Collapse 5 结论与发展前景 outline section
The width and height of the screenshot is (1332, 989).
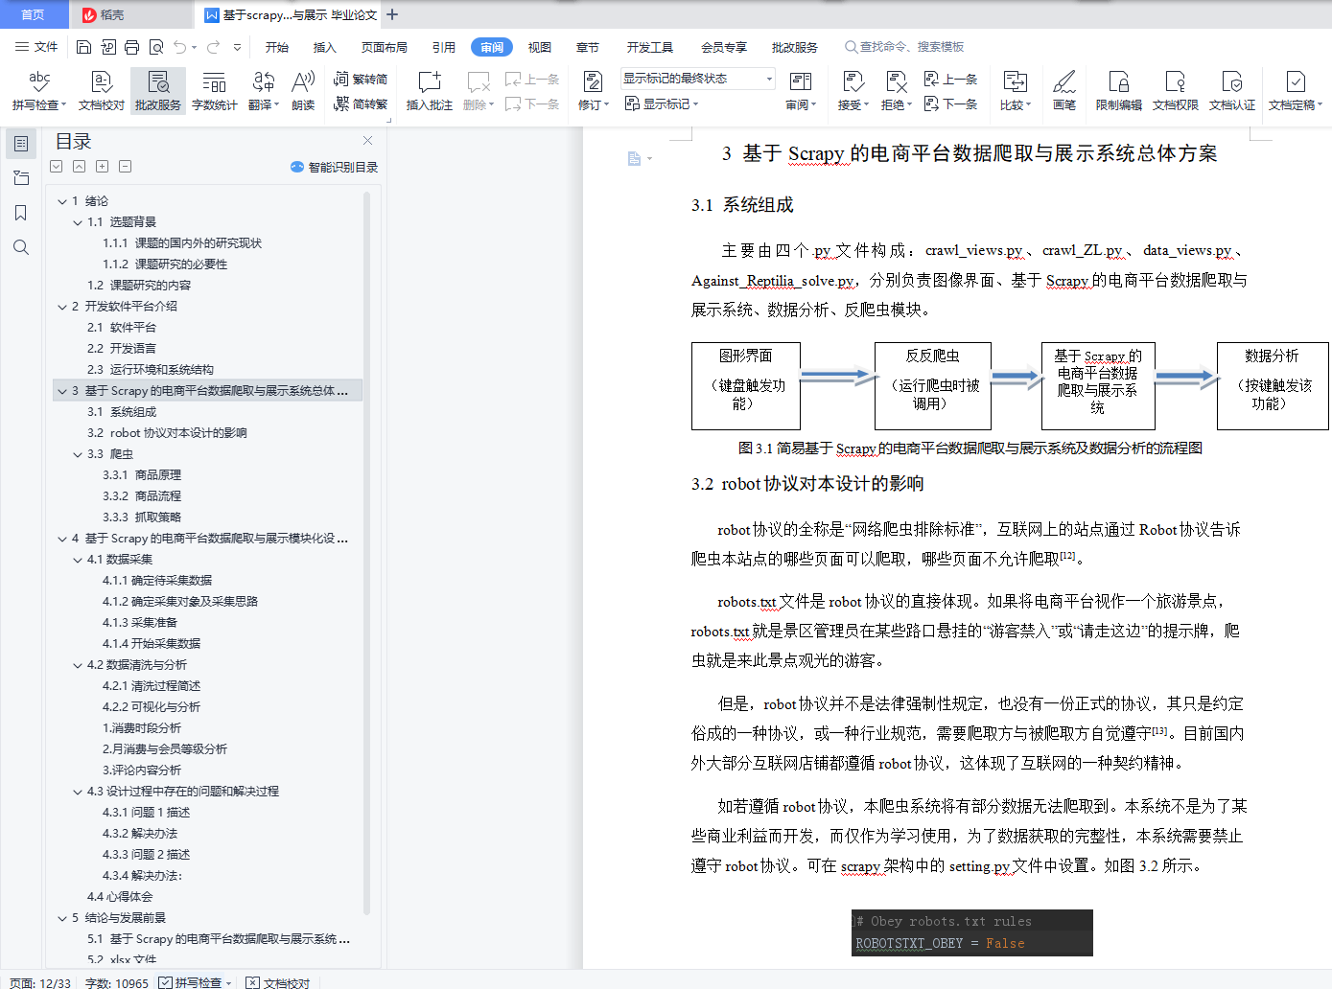tap(62, 918)
